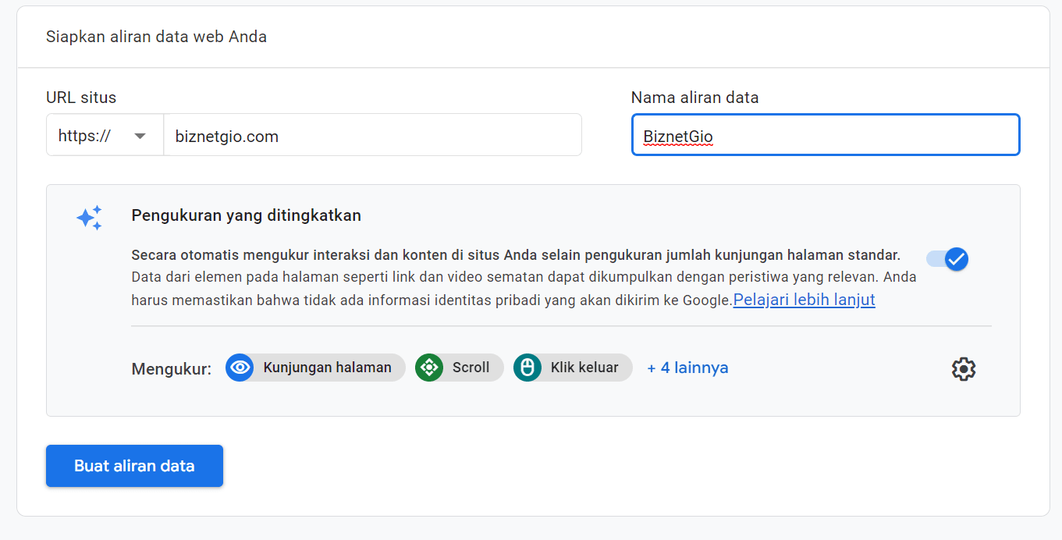Select the Kunjungan halaman chip label

click(327, 368)
